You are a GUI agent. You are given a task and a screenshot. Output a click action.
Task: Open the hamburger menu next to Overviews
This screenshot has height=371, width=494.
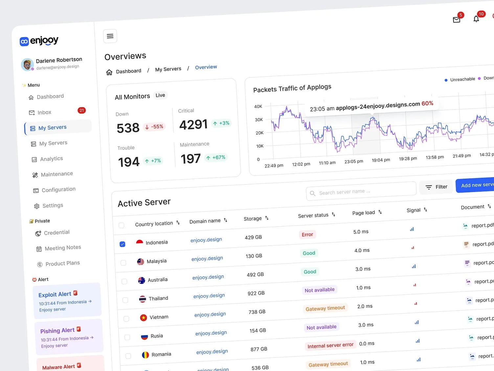(110, 36)
